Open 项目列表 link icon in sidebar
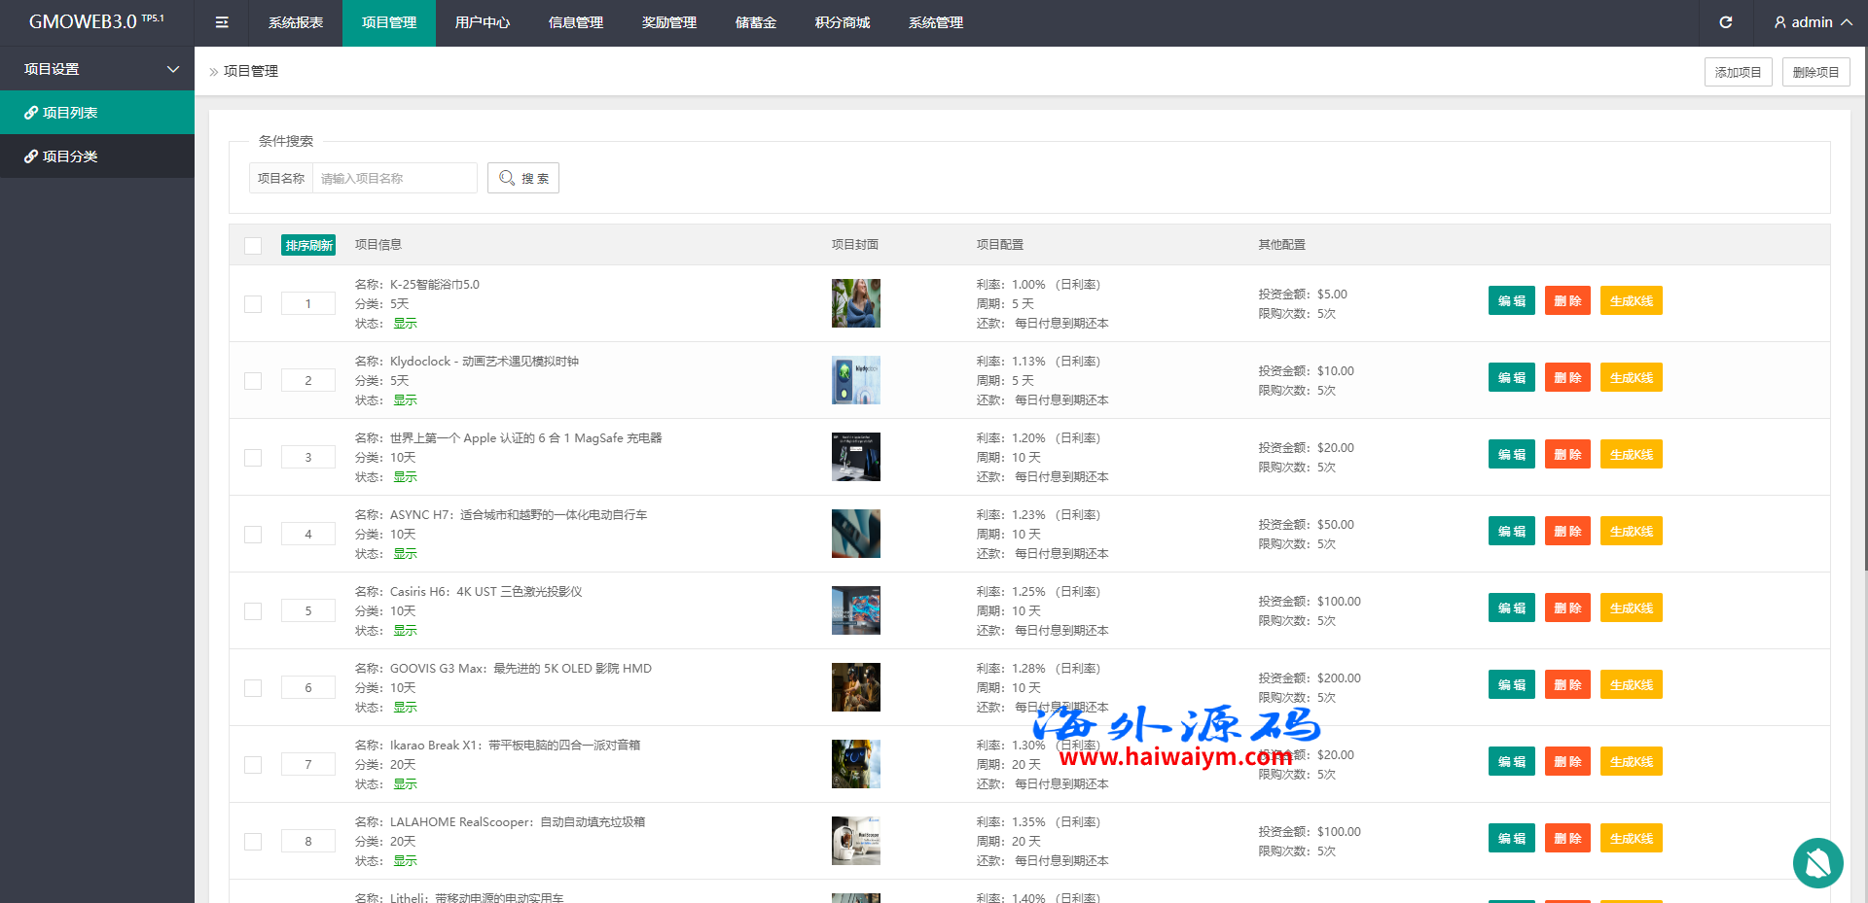 31,113
